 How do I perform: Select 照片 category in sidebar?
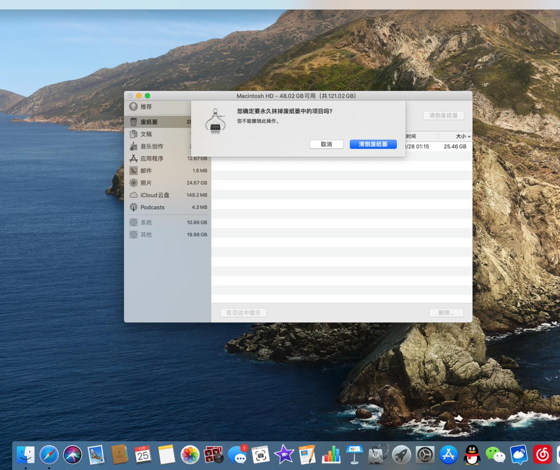(146, 183)
